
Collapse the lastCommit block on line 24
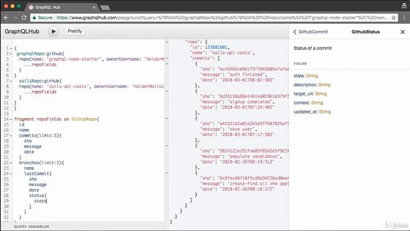point(11,174)
